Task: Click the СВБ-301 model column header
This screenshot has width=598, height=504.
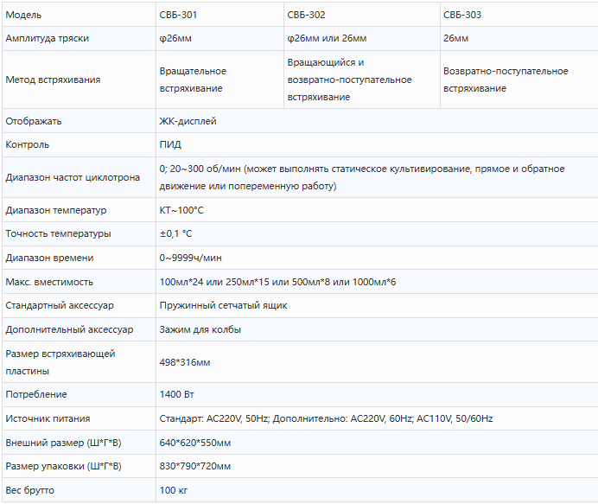Action: (184, 15)
